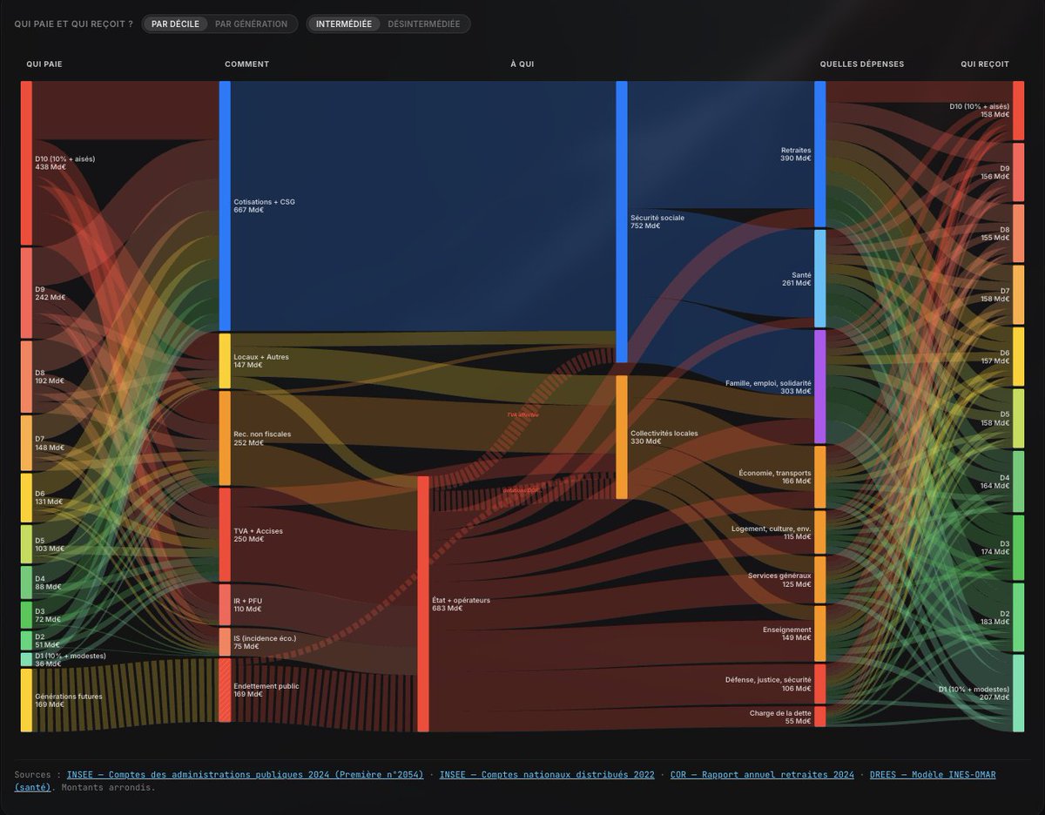Open INSEE Comptes des administrations publiques 2024 link
Viewport: 1045px width, 815px height.
[245, 775]
